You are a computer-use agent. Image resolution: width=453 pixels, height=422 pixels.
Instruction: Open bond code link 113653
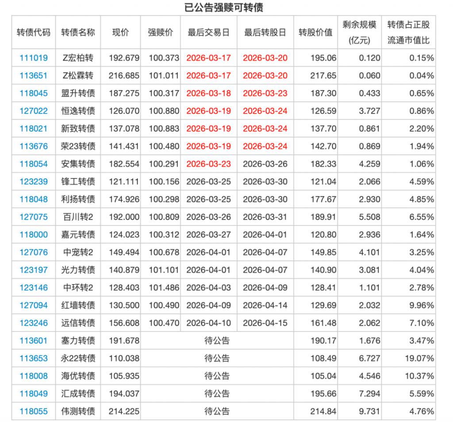(34, 358)
